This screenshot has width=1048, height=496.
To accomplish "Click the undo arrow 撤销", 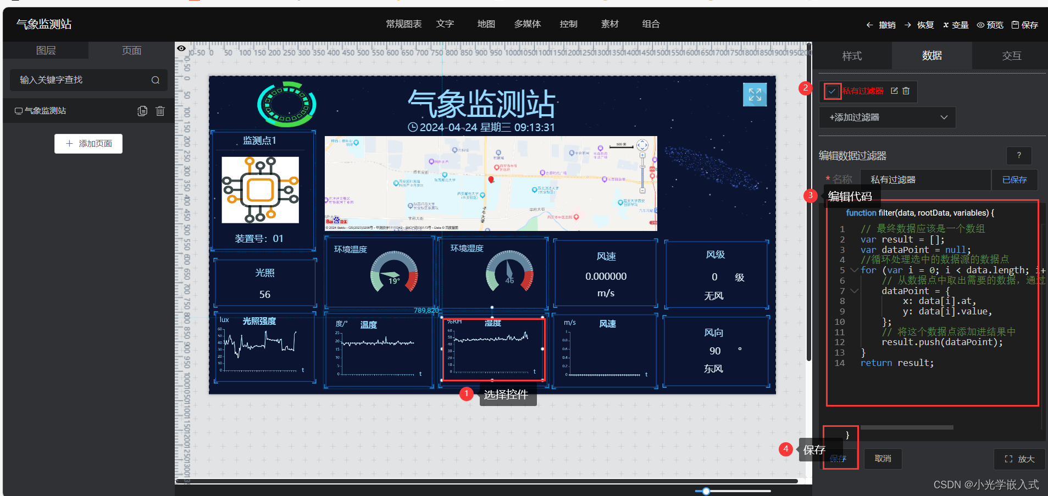I will (x=880, y=25).
